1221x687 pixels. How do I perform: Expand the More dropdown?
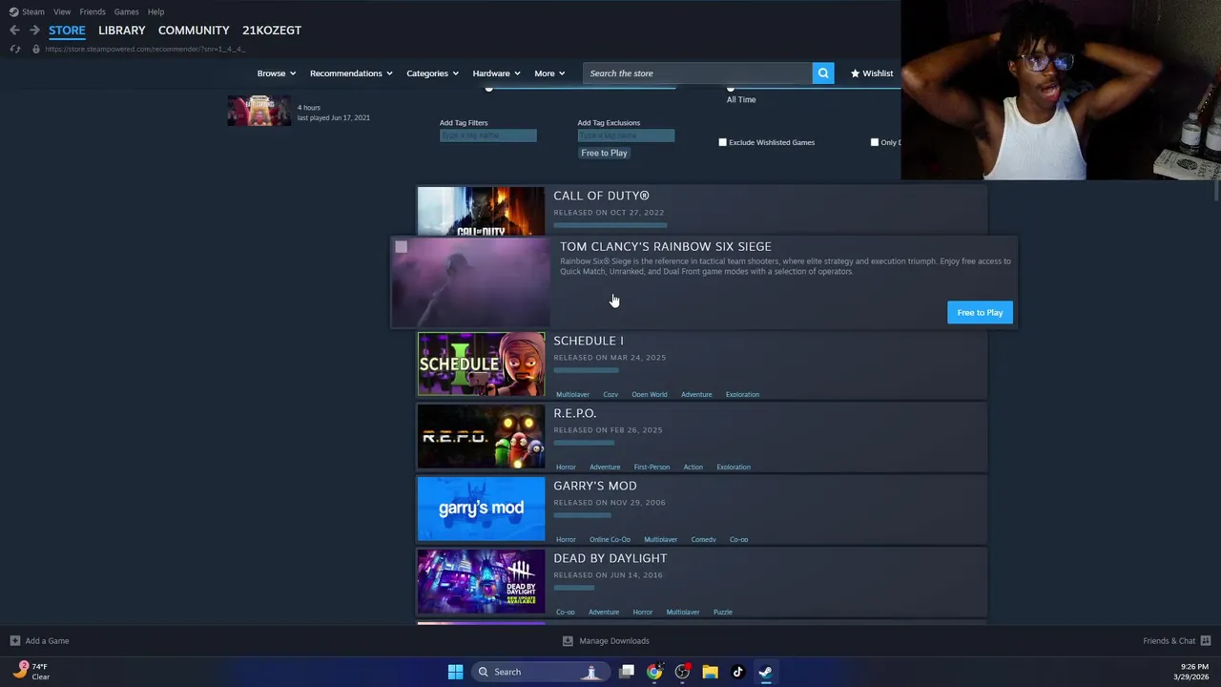550,73
